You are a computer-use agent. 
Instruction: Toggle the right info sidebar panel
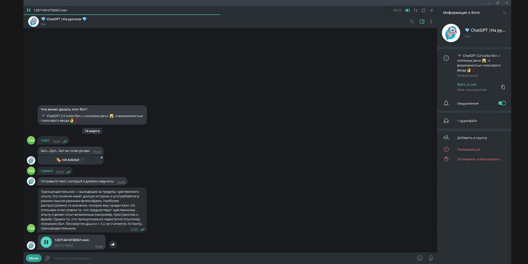coord(422,21)
